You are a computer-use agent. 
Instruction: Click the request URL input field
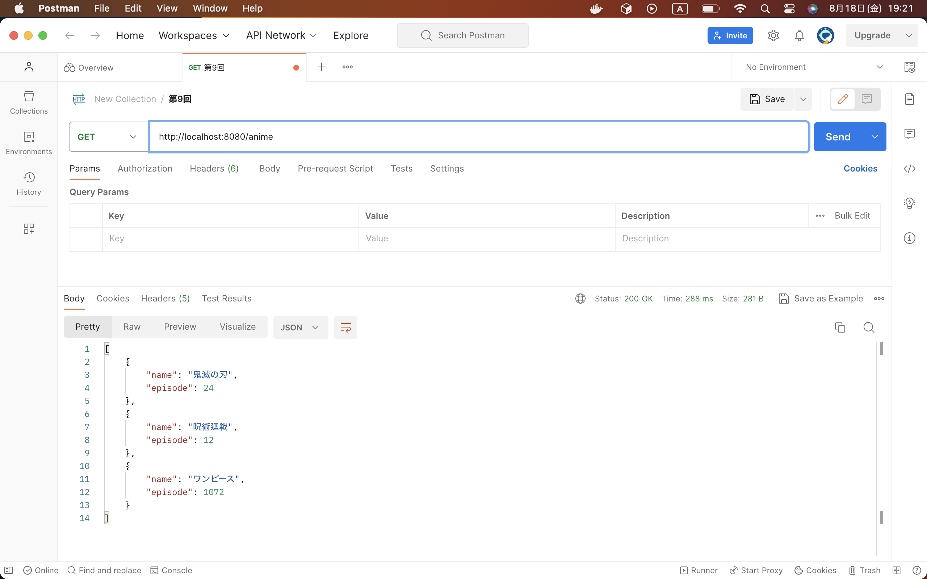[x=478, y=137]
